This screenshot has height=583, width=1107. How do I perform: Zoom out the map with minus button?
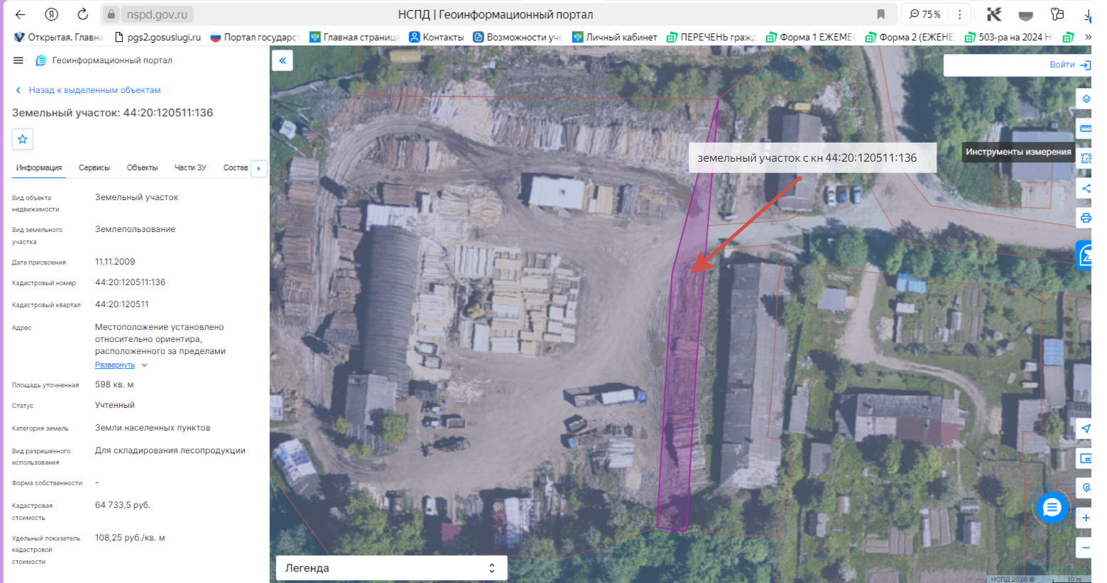1085,548
